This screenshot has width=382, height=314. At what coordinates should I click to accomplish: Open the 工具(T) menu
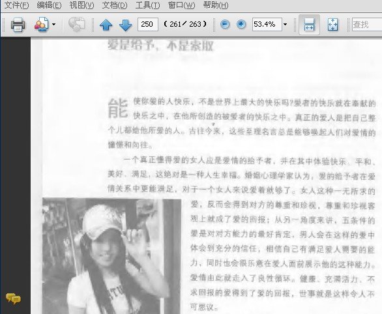[x=147, y=5]
